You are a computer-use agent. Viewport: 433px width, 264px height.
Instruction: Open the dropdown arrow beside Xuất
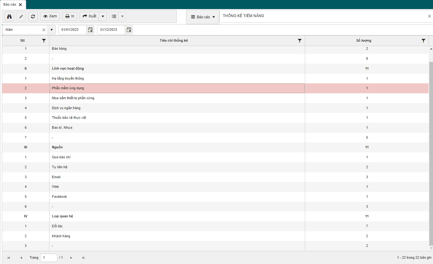(103, 16)
